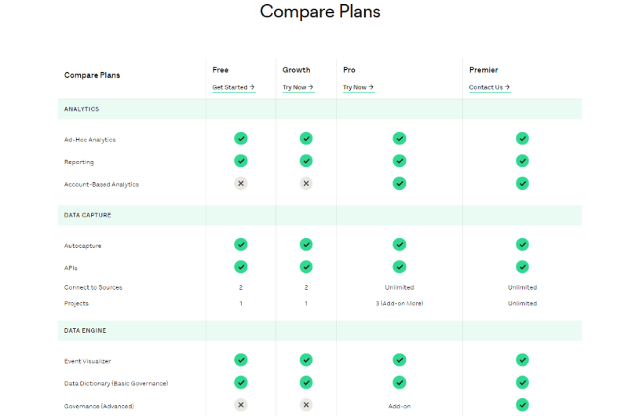The image size is (628, 416).
Task: Click the Account-Based Analytics feature label
Action: (x=101, y=184)
